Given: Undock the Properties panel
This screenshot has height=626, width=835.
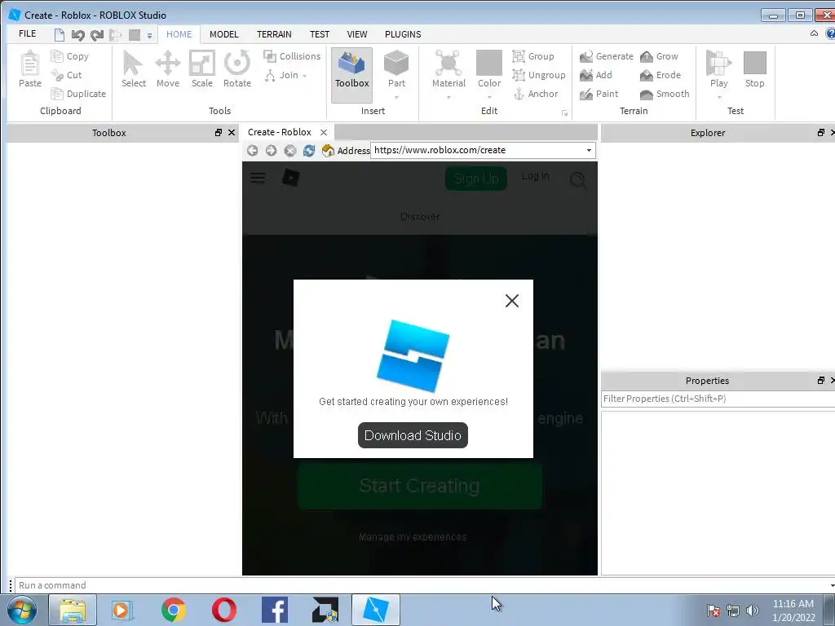Looking at the screenshot, I should (x=821, y=380).
